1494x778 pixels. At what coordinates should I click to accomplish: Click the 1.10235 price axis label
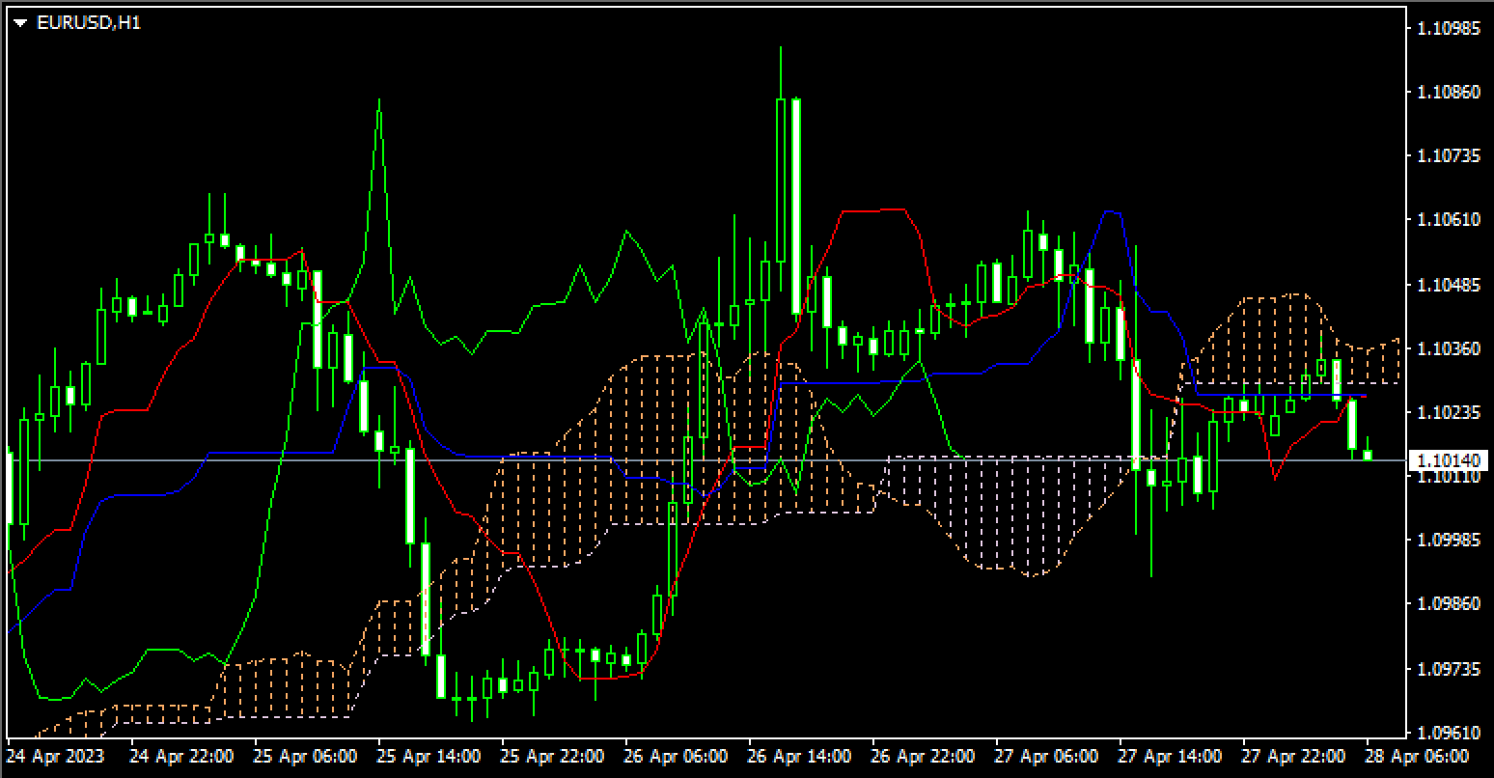(x=1451, y=412)
